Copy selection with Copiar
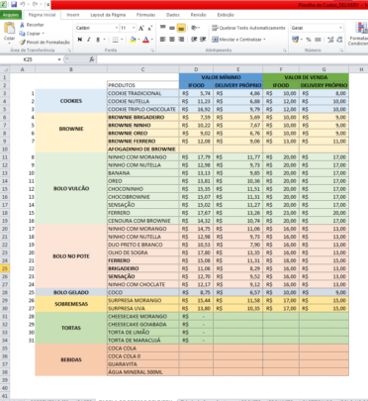 pyautogui.click(x=30, y=34)
